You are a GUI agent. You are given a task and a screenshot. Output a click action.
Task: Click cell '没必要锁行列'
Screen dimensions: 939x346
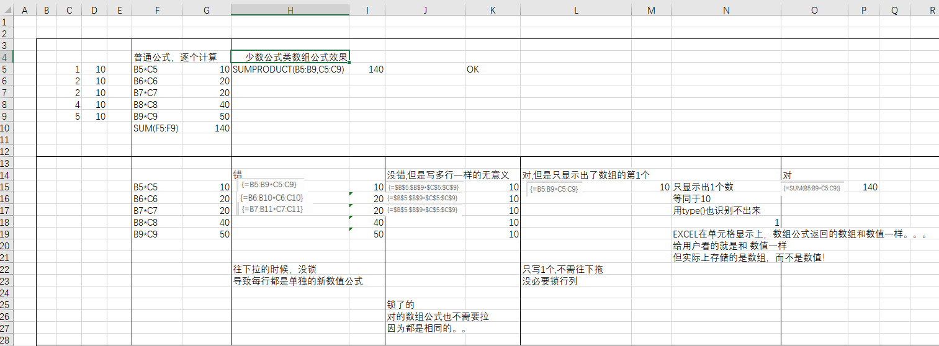(550, 282)
